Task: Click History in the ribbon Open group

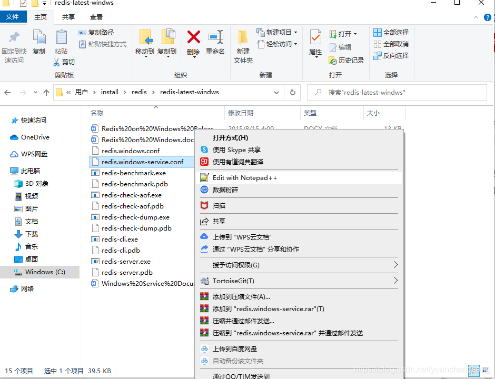Action: pyautogui.click(x=346, y=61)
